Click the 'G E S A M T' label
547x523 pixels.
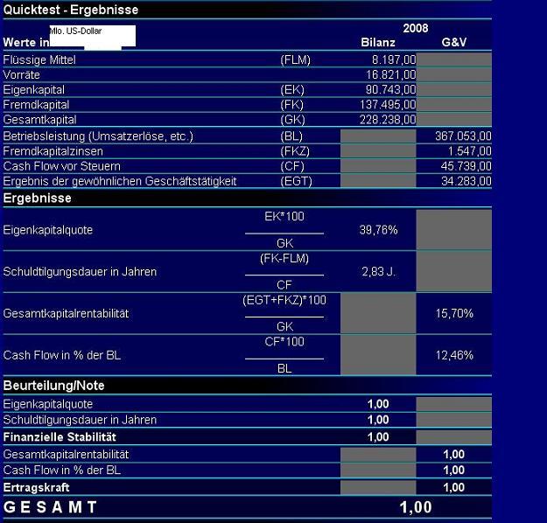coord(50,507)
